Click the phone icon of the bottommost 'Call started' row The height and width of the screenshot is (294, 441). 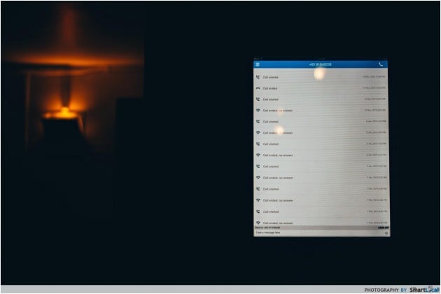coord(258,211)
